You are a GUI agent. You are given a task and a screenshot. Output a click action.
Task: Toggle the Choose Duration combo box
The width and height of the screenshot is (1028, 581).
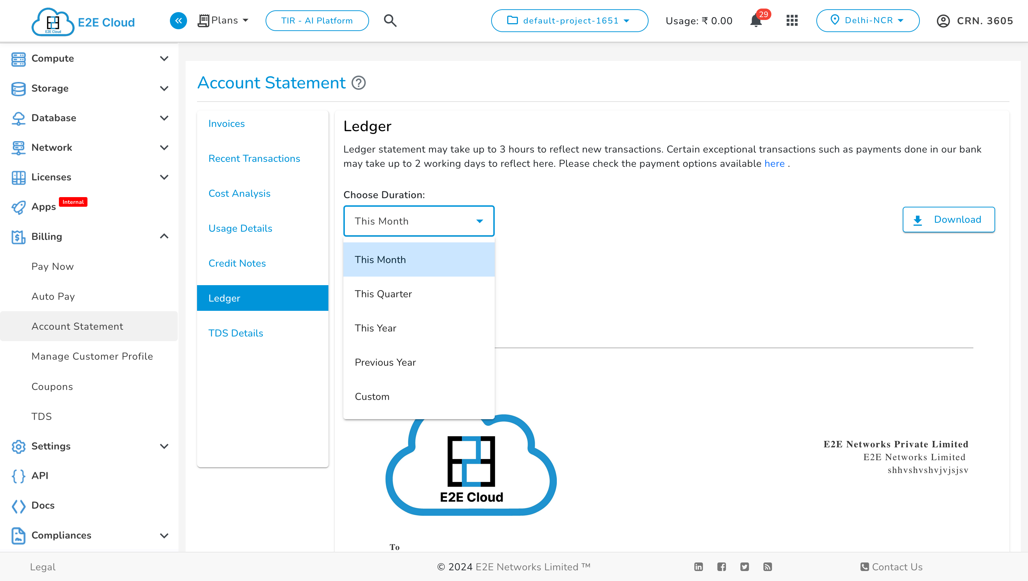tap(419, 221)
